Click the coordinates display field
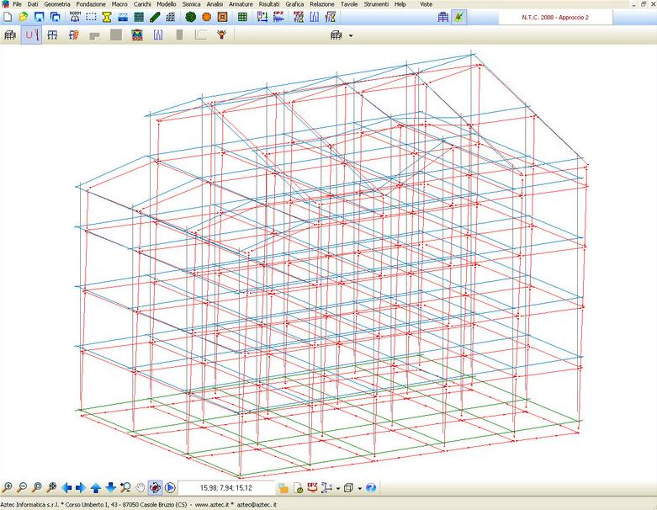Screen dimensions: 657x510 click(x=225, y=487)
